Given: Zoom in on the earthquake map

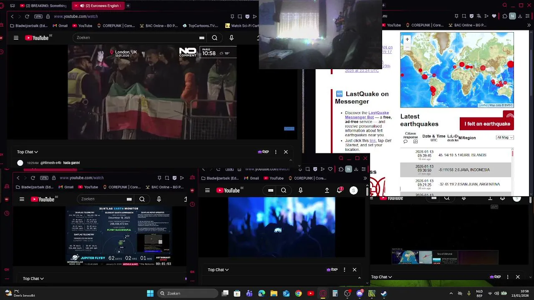Looking at the screenshot, I should pyautogui.click(x=407, y=39).
